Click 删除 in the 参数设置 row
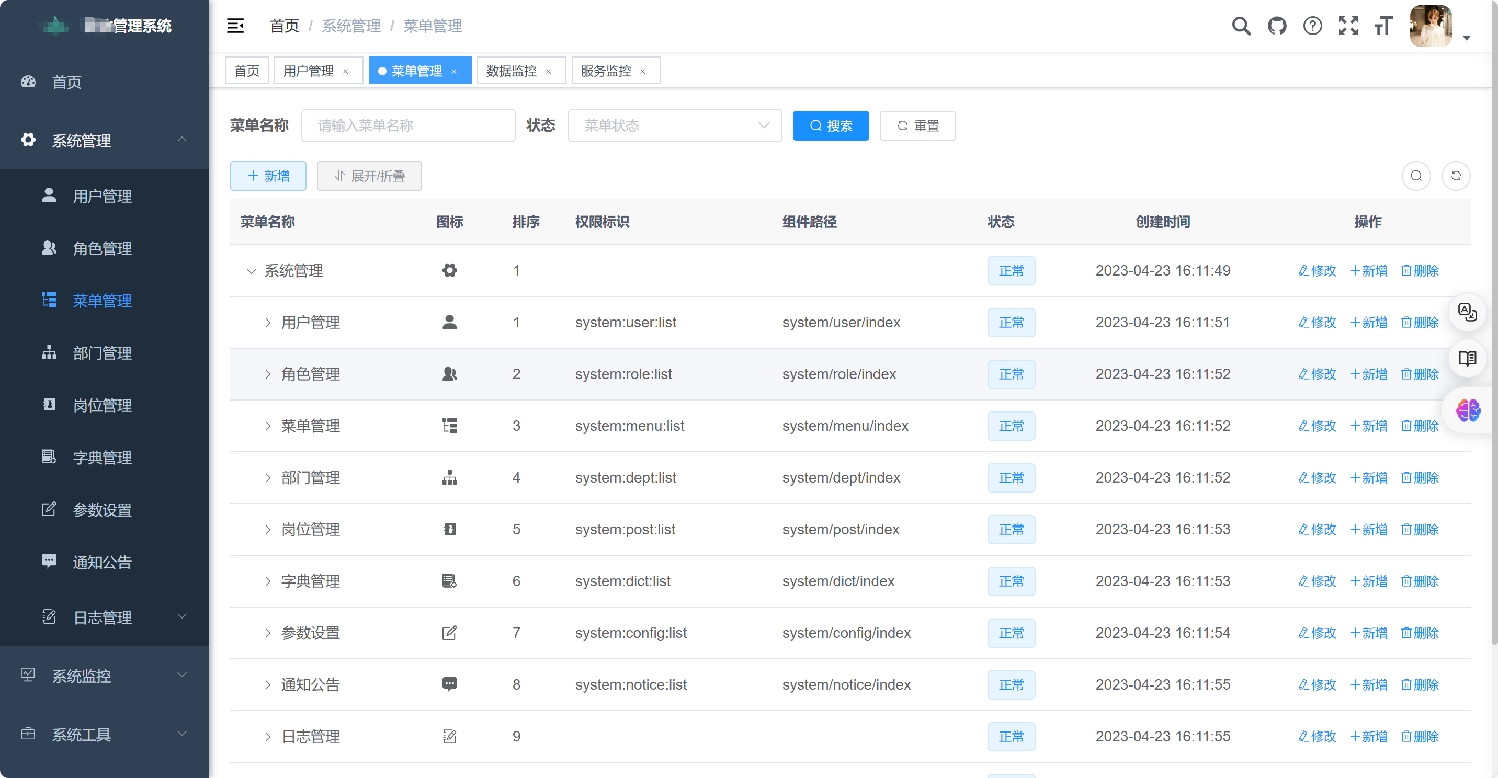The width and height of the screenshot is (1498, 778). tap(1420, 633)
